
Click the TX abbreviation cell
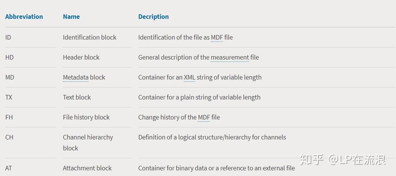[x=9, y=97]
